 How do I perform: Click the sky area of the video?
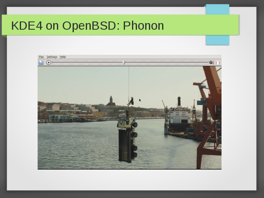pos(82,82)
